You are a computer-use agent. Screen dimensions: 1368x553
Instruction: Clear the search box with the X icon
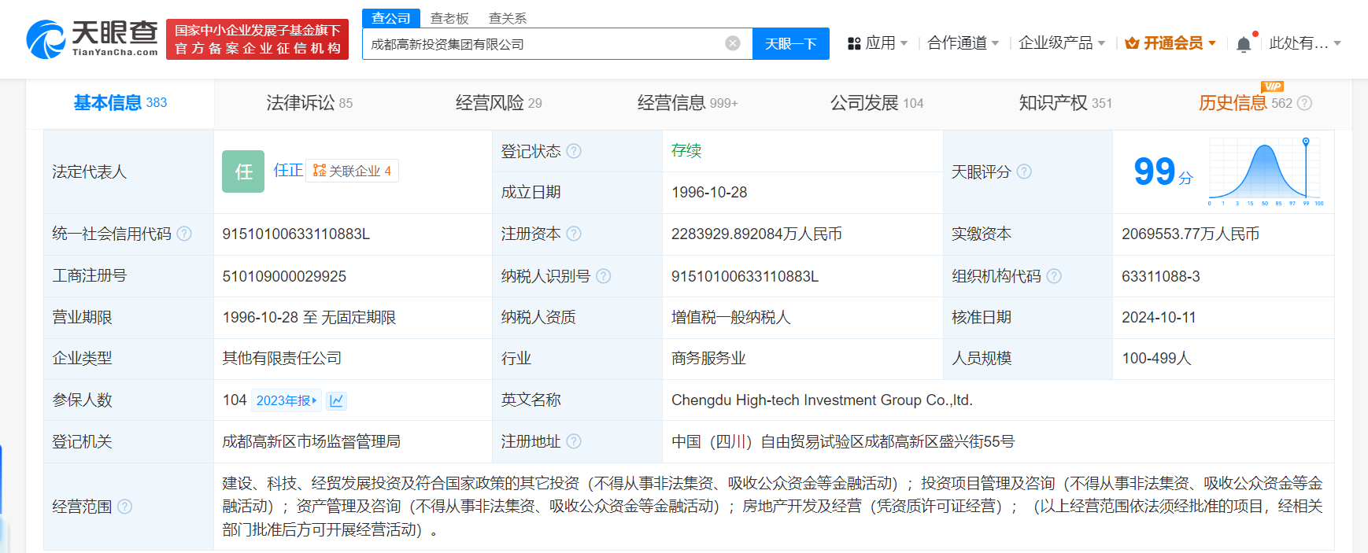pos(733,43)
